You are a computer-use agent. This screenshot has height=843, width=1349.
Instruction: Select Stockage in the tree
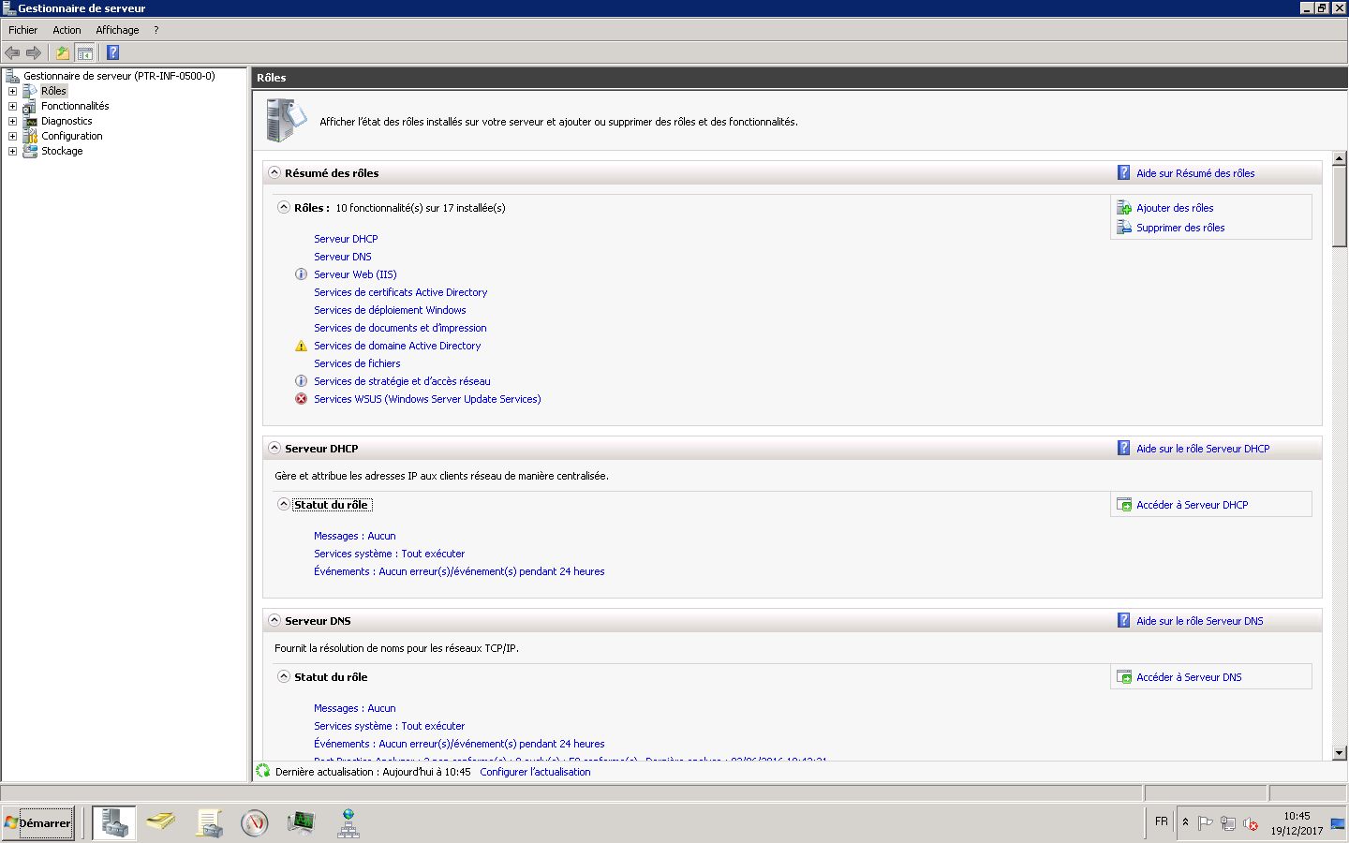tap(62, 151)
